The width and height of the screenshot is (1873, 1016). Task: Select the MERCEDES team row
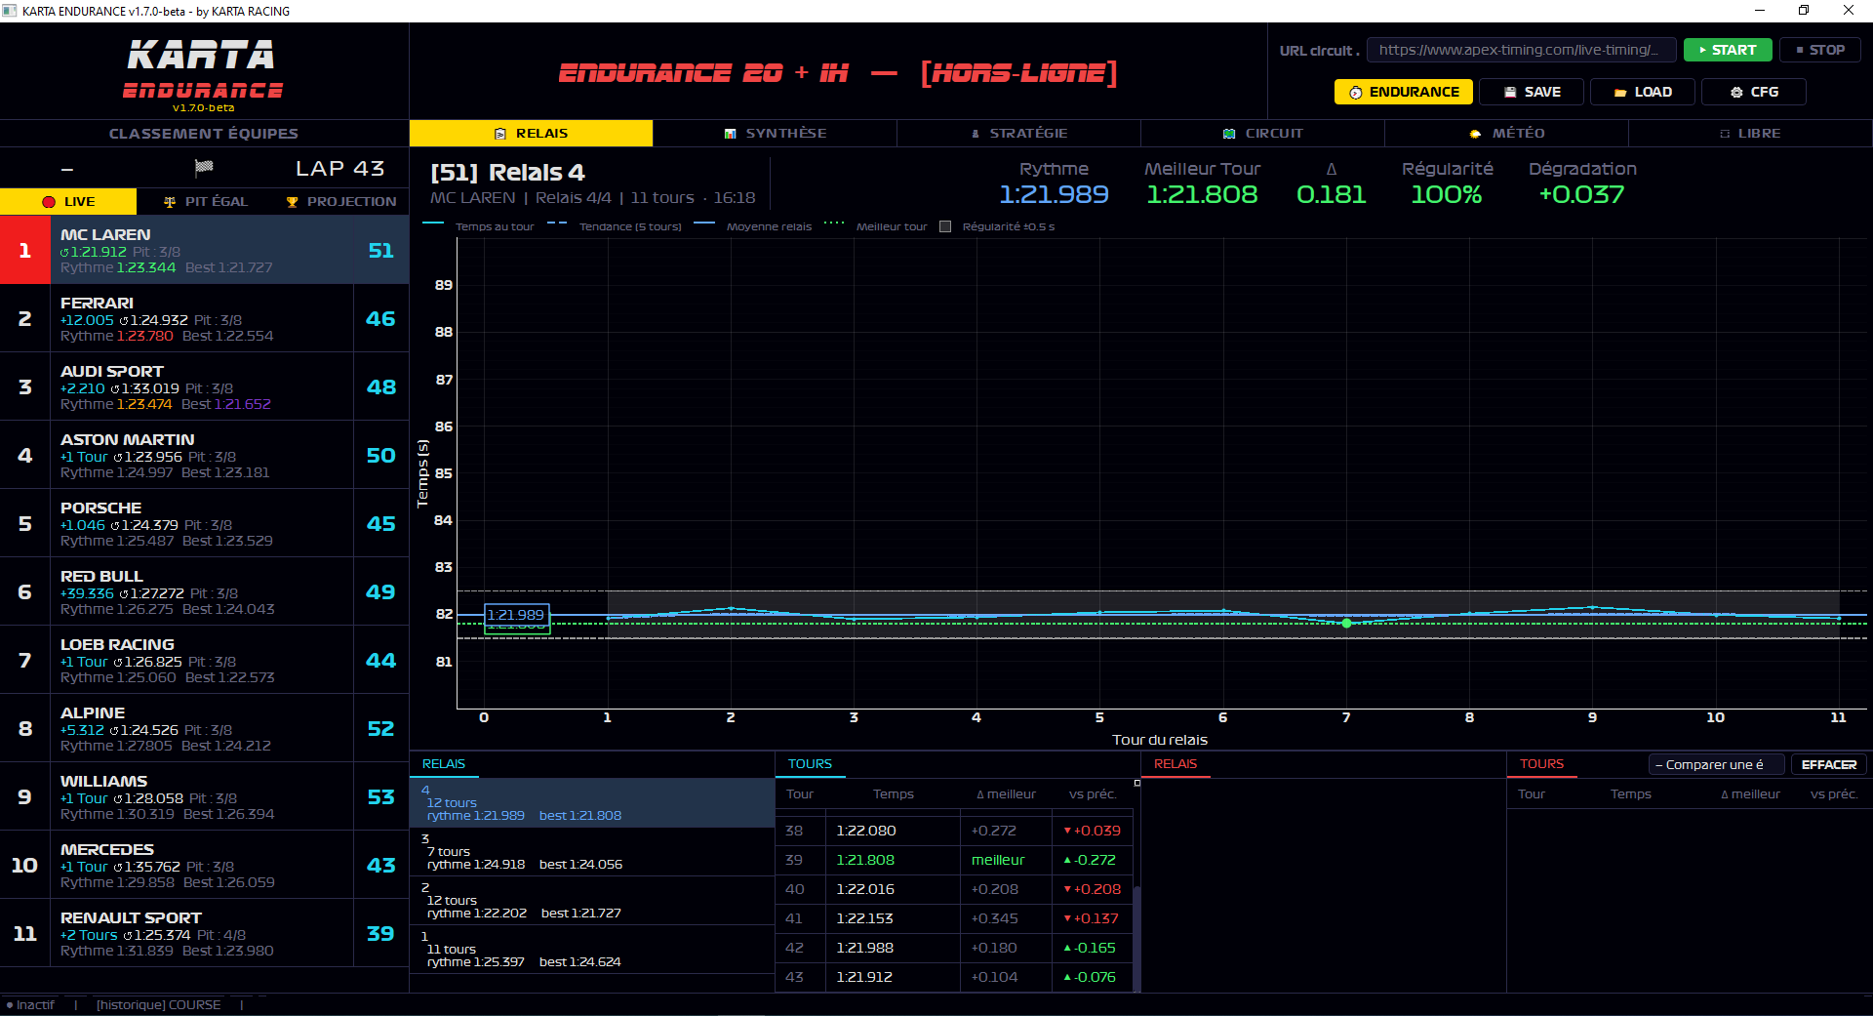tap(204, 865)
